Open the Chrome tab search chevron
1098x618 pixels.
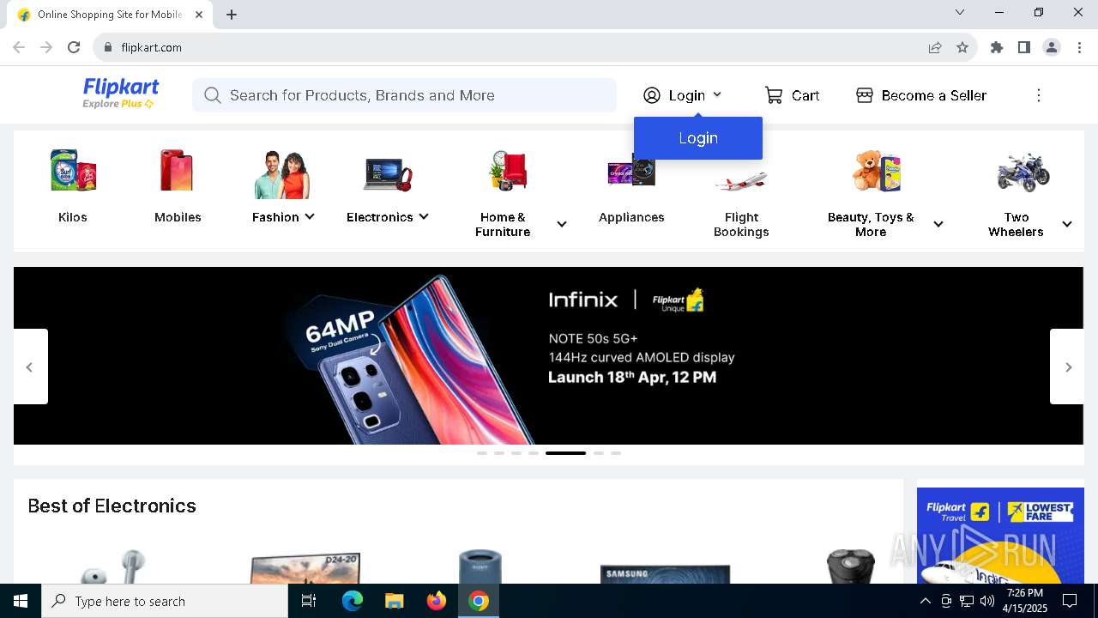click(x=960, y=12)
